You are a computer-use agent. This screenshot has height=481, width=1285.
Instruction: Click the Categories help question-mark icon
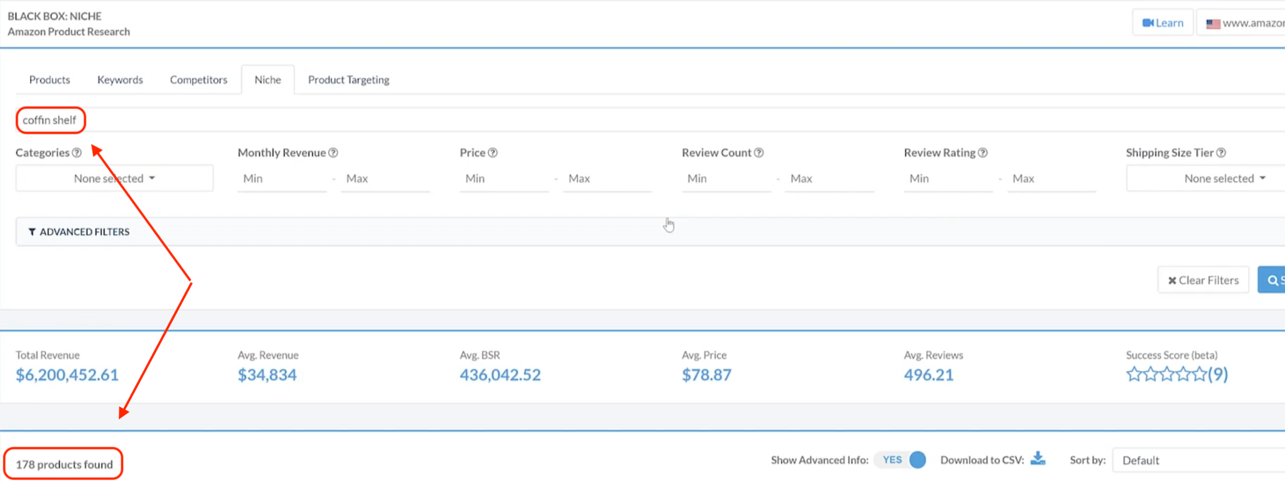[77, 153]
